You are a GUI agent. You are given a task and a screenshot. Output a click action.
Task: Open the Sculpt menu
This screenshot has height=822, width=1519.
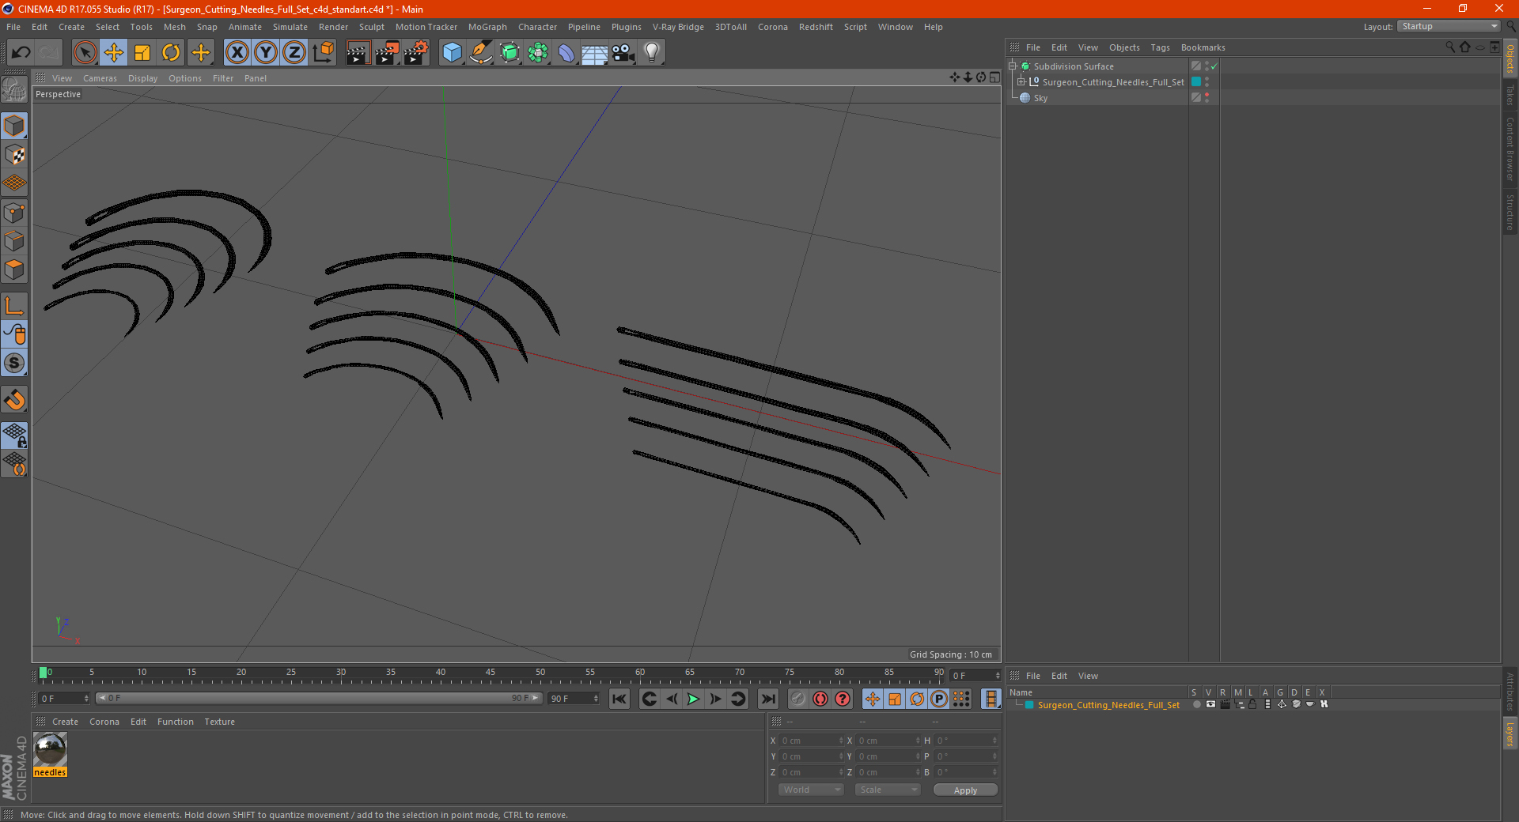tap(371, 27)
